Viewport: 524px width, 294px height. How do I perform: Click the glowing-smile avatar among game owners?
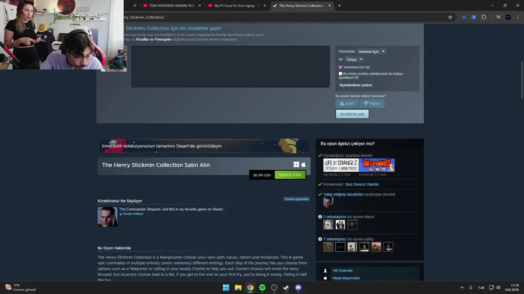(340, 247)
